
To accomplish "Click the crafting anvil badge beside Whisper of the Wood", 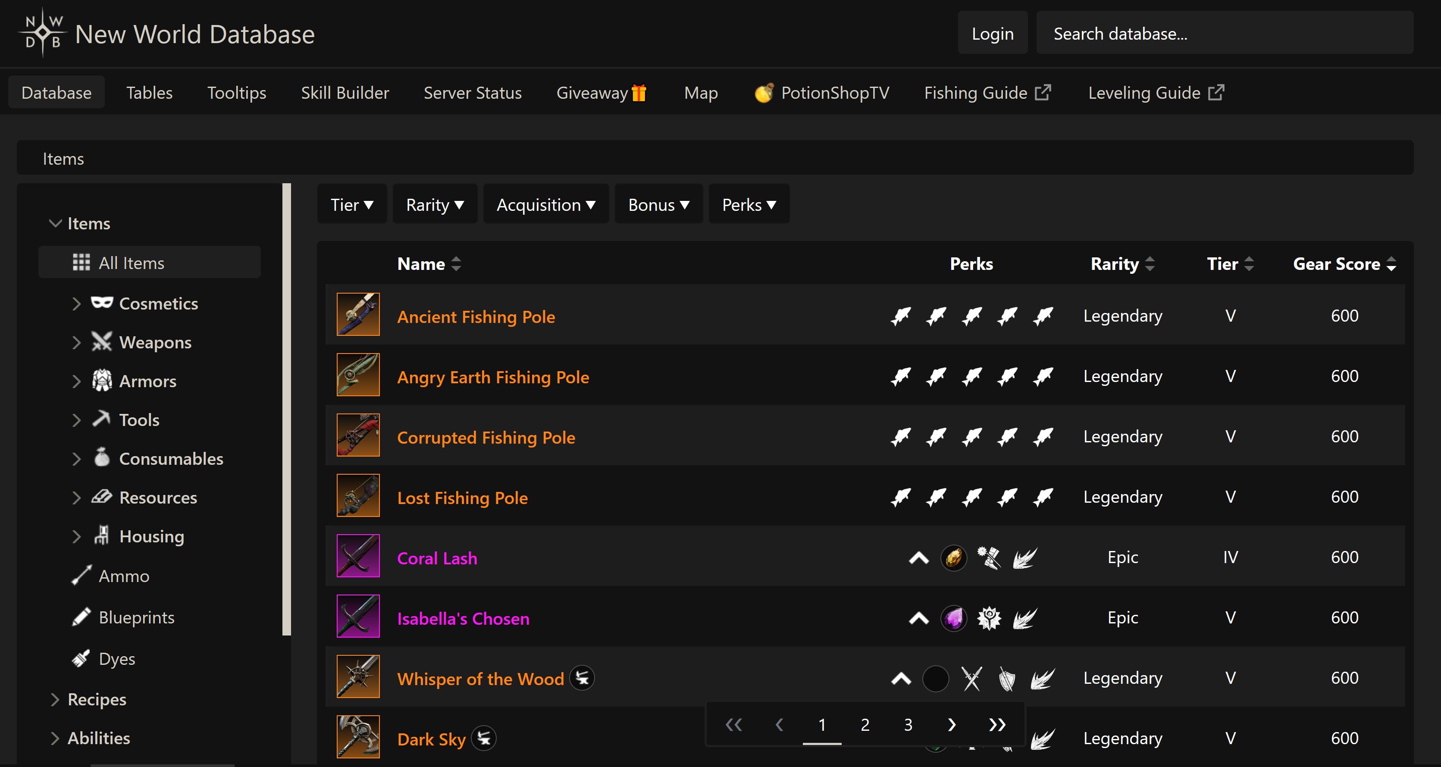I will click(582, 678).
